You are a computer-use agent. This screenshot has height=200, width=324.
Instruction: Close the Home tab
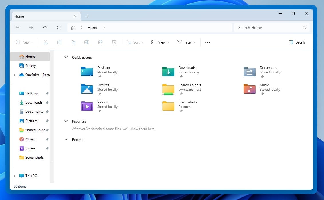(x=75, y=16)
